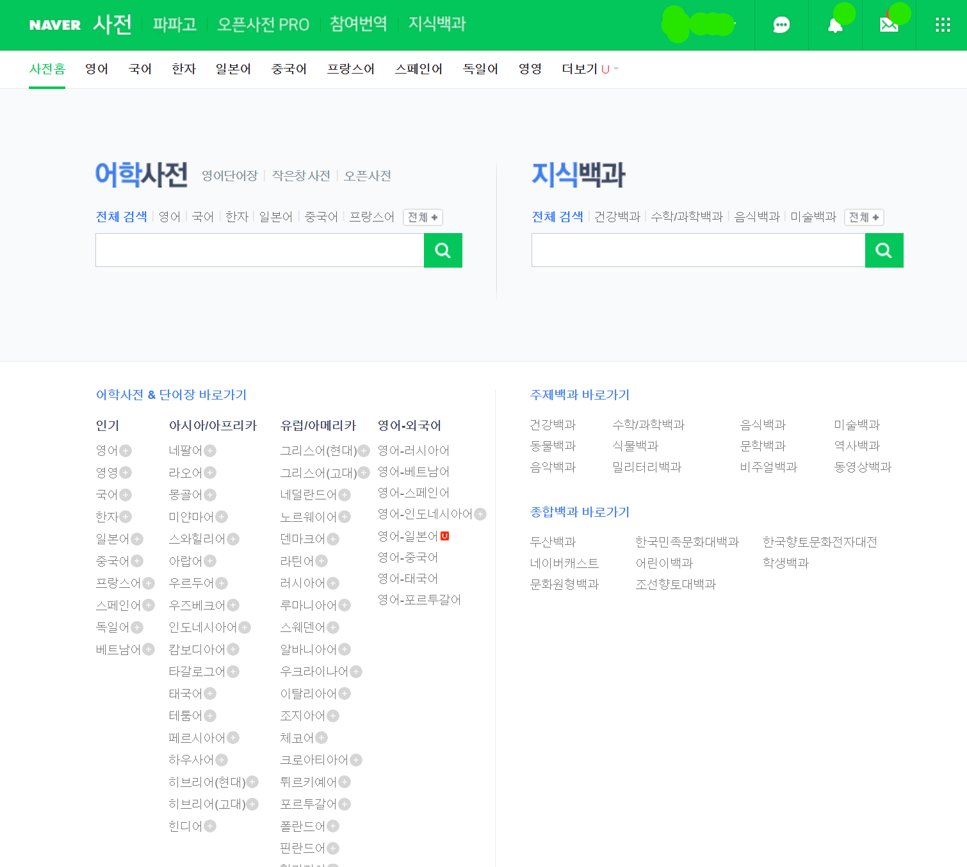
Task: Open the Naver talk chat bubble icon
Action: [781, 25]
